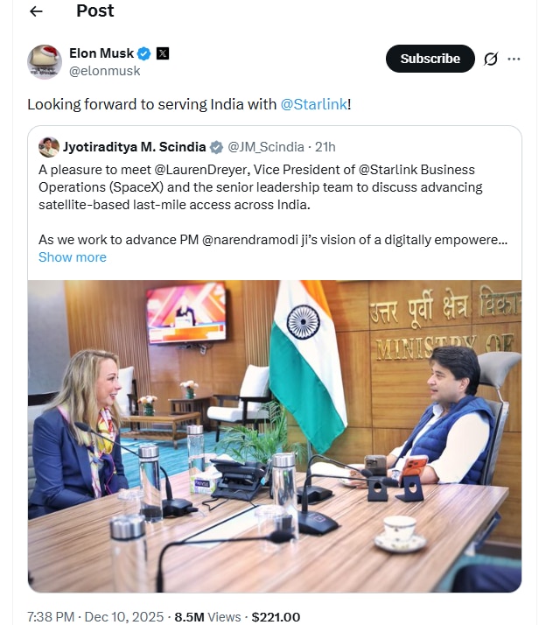Click Jyotiraditya Scindia's small avatar
The image size is (546, 625).
[49, 147]
